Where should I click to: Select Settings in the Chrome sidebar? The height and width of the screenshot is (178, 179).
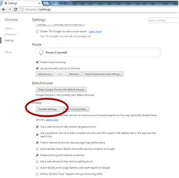click(9, 41)
